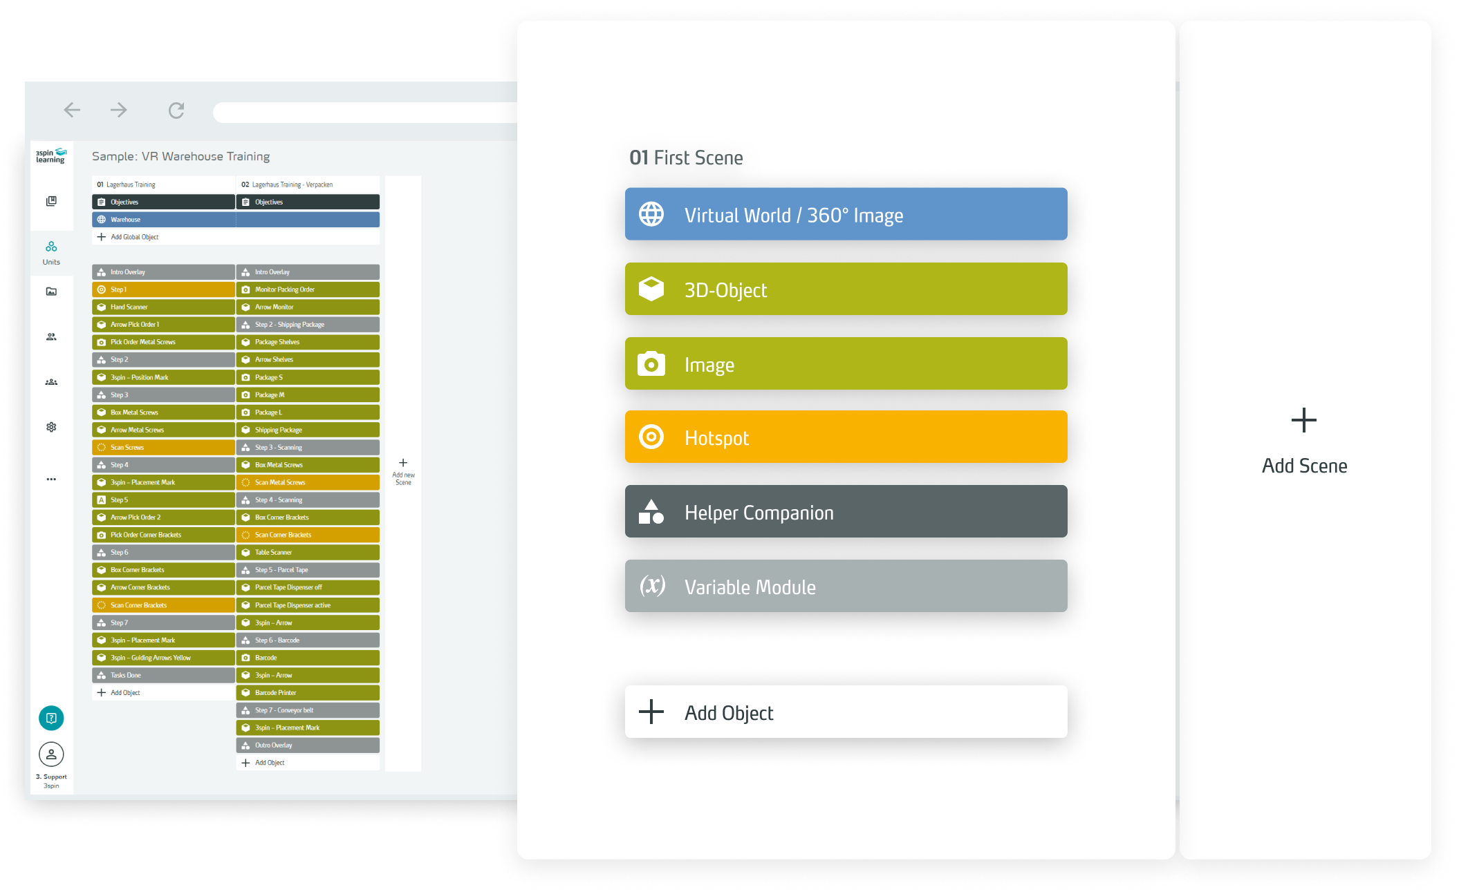The image size is (1459, 894).
Task: Click the groups icon in sidebar
Action: pyautogui.click(x=51, y=382)
